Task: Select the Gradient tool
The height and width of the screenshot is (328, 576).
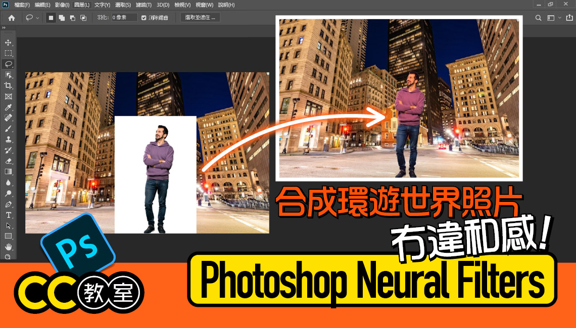Action: click(8, 172)
